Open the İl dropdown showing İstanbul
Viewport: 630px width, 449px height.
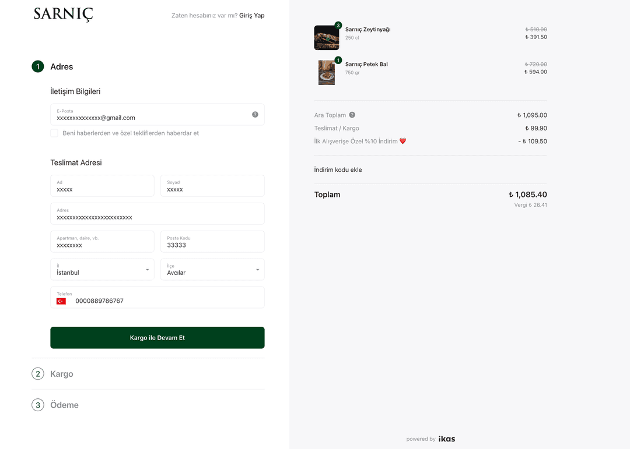coord(102,269)
